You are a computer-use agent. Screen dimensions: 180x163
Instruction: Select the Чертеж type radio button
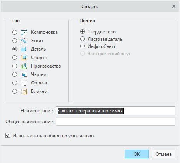click(x=15, y=74)
